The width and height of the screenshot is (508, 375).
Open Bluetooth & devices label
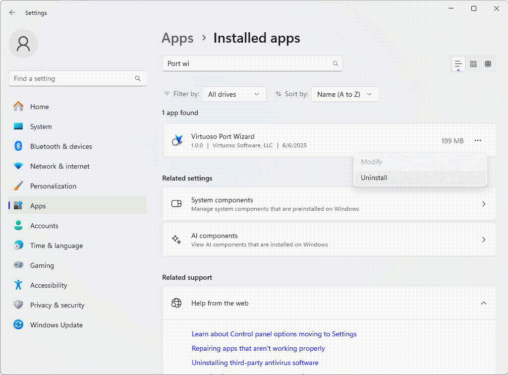click(61, 147)
